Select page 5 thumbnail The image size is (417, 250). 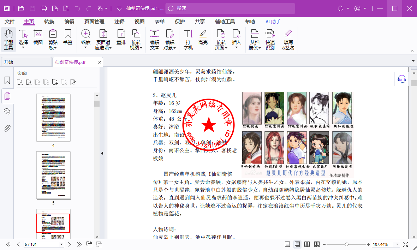click(x=53, y=175)
